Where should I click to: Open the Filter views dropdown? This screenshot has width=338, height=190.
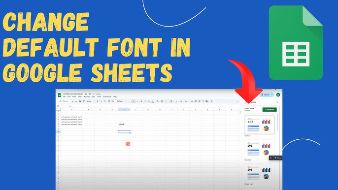point(207,101)
